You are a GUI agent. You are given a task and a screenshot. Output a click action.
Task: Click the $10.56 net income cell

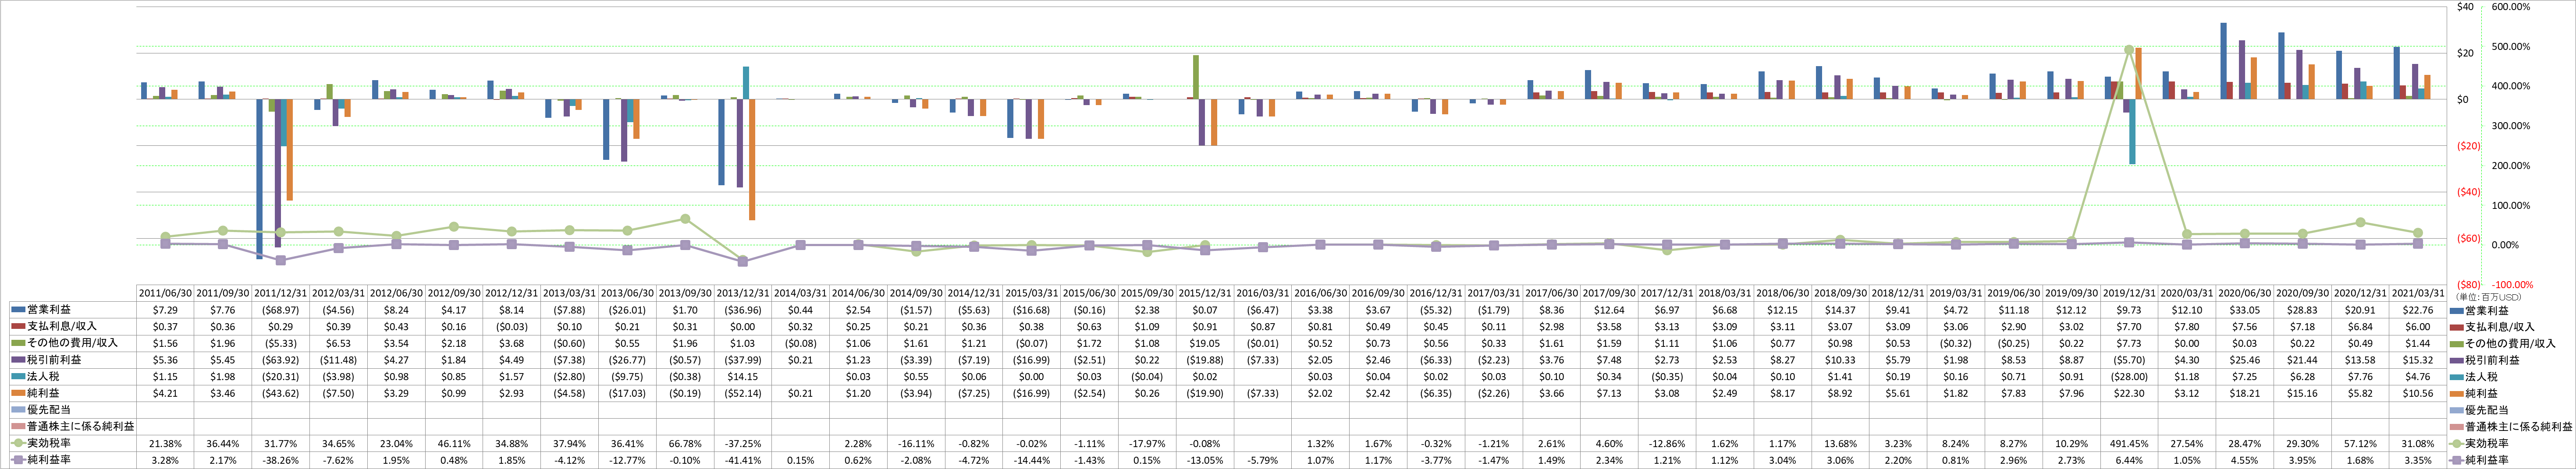click(2418, 393)
